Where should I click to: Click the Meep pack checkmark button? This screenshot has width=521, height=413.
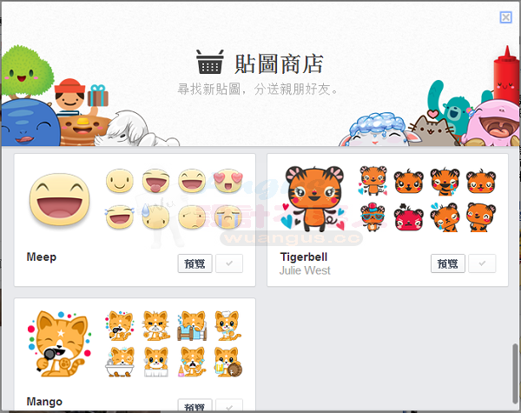[x=229, y=263]
